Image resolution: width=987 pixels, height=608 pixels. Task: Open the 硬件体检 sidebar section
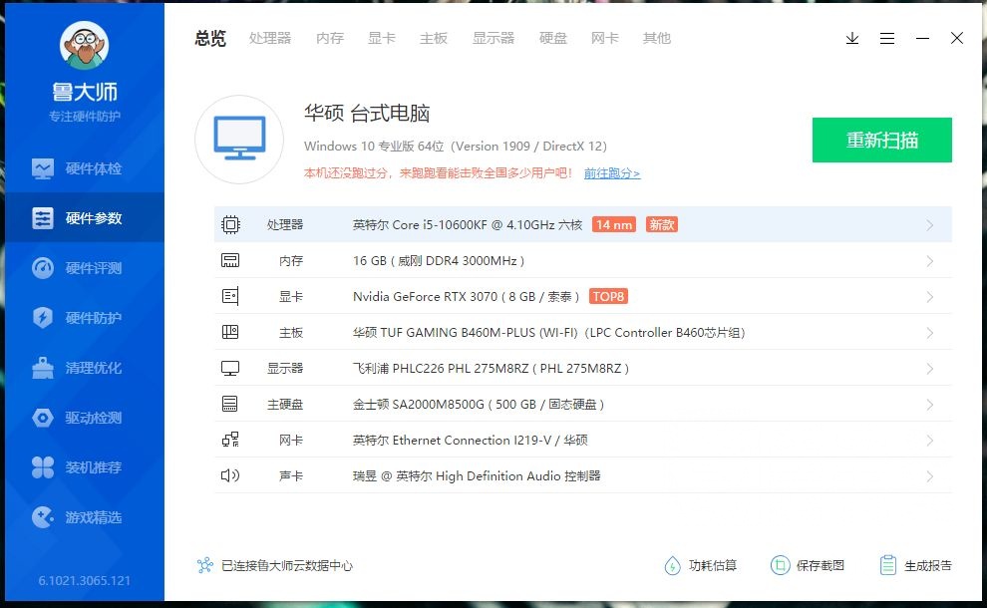[x=84, y=167]
